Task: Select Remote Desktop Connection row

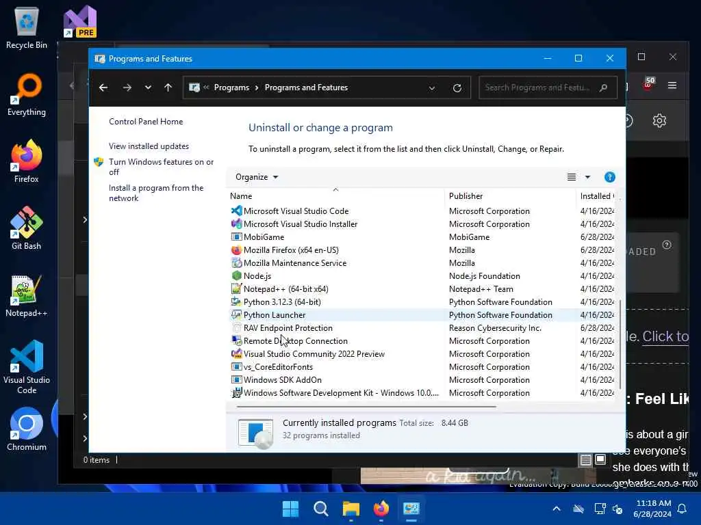Action: pos(422,340)
